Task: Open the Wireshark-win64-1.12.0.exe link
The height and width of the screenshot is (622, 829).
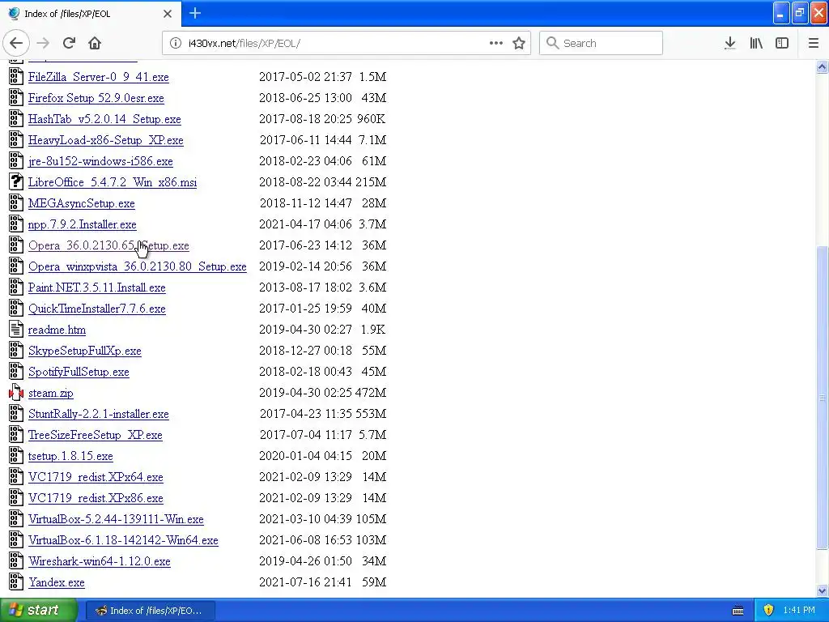Action: click(x=100, y=561)
